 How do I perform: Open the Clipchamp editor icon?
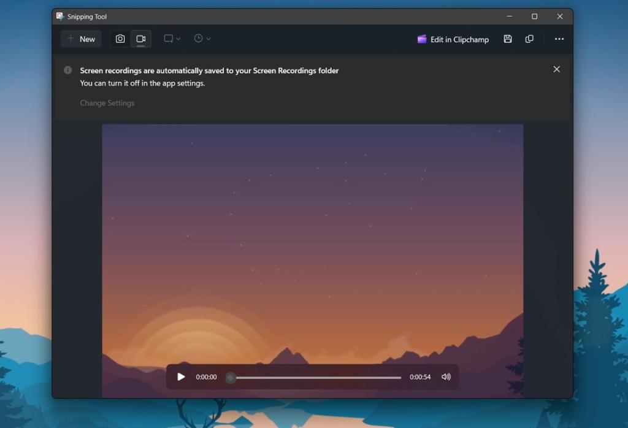pos(421,39)
